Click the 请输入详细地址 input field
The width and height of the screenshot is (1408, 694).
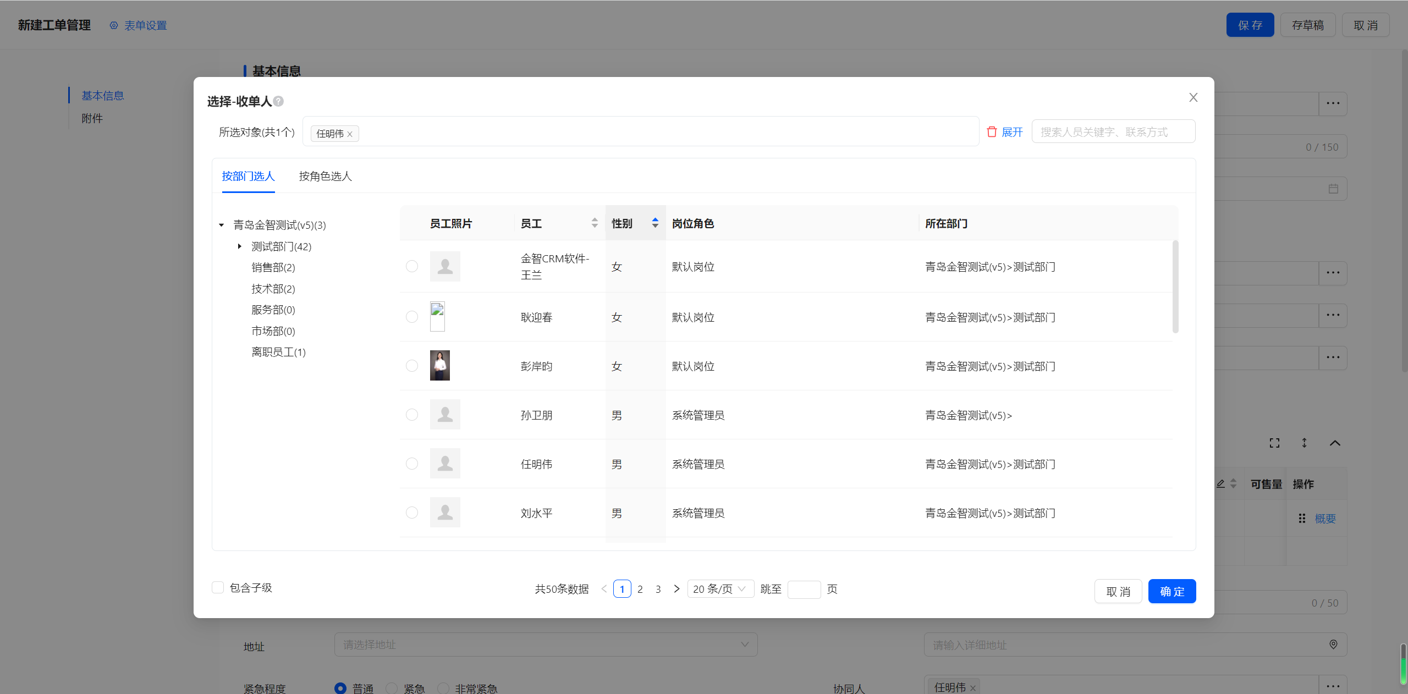(x=1135, y=645)
